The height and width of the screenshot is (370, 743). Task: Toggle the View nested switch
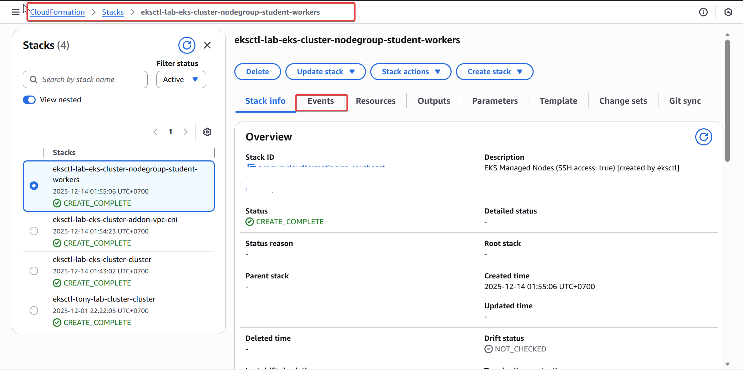click(x=29, y=100)
